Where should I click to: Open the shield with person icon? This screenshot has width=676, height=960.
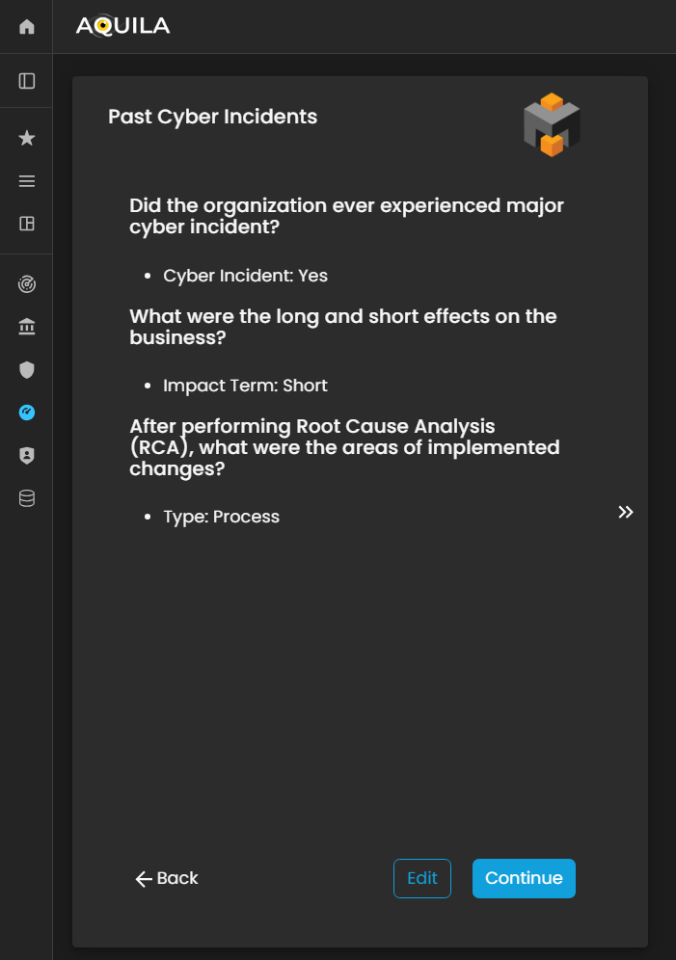27,456
